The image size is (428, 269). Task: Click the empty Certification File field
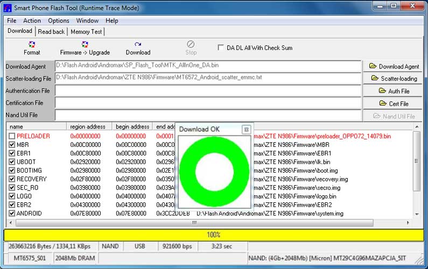click(208, 103)
